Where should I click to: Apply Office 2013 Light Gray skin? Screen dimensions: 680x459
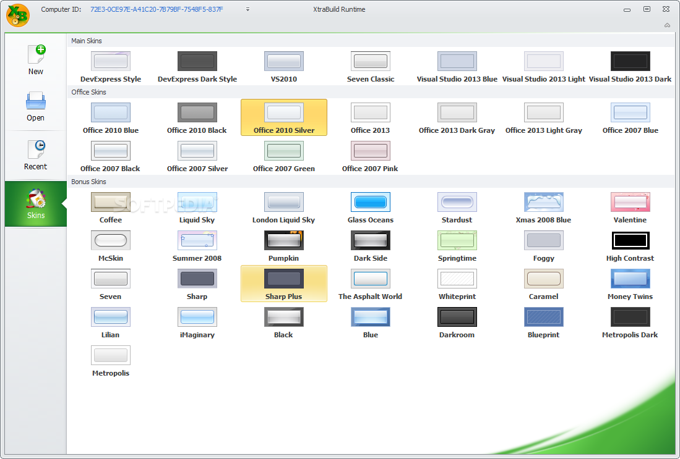[x=544, y=118]
